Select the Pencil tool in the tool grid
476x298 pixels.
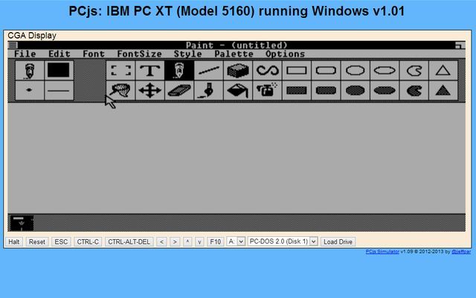[179, 70]
